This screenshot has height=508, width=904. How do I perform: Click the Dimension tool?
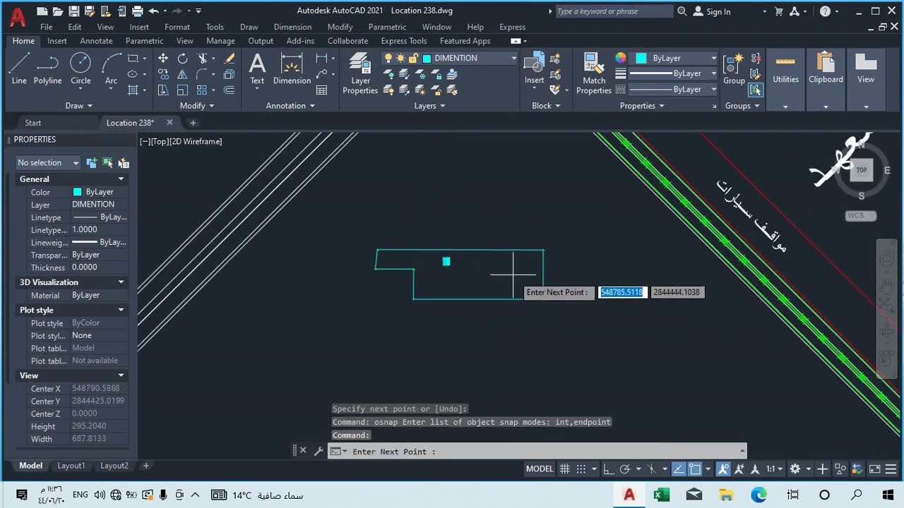pos(292,68)
